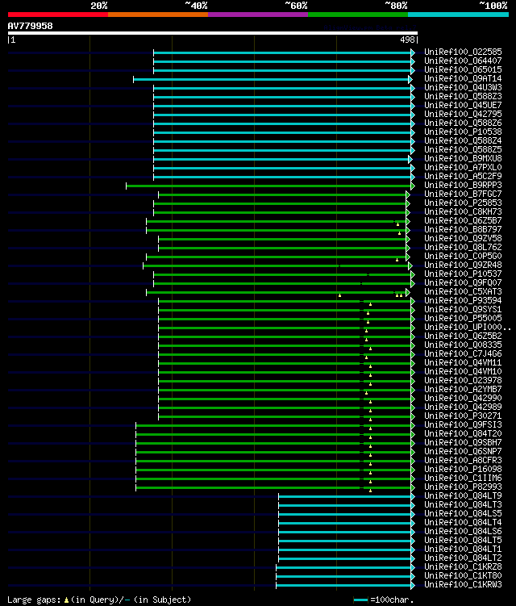This screenshot has height=606, width=516.
Task: Open hit UniRef100_C1KRW3
Action: point(463,585)
